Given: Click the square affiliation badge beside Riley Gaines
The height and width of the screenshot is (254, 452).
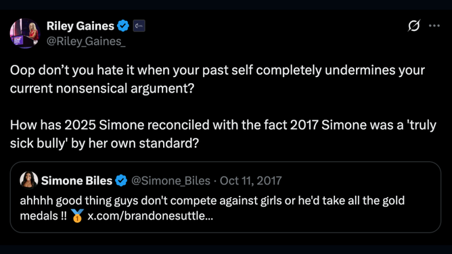Looking at the screenshot, I should pyautogui.click(x=139, y=26).
